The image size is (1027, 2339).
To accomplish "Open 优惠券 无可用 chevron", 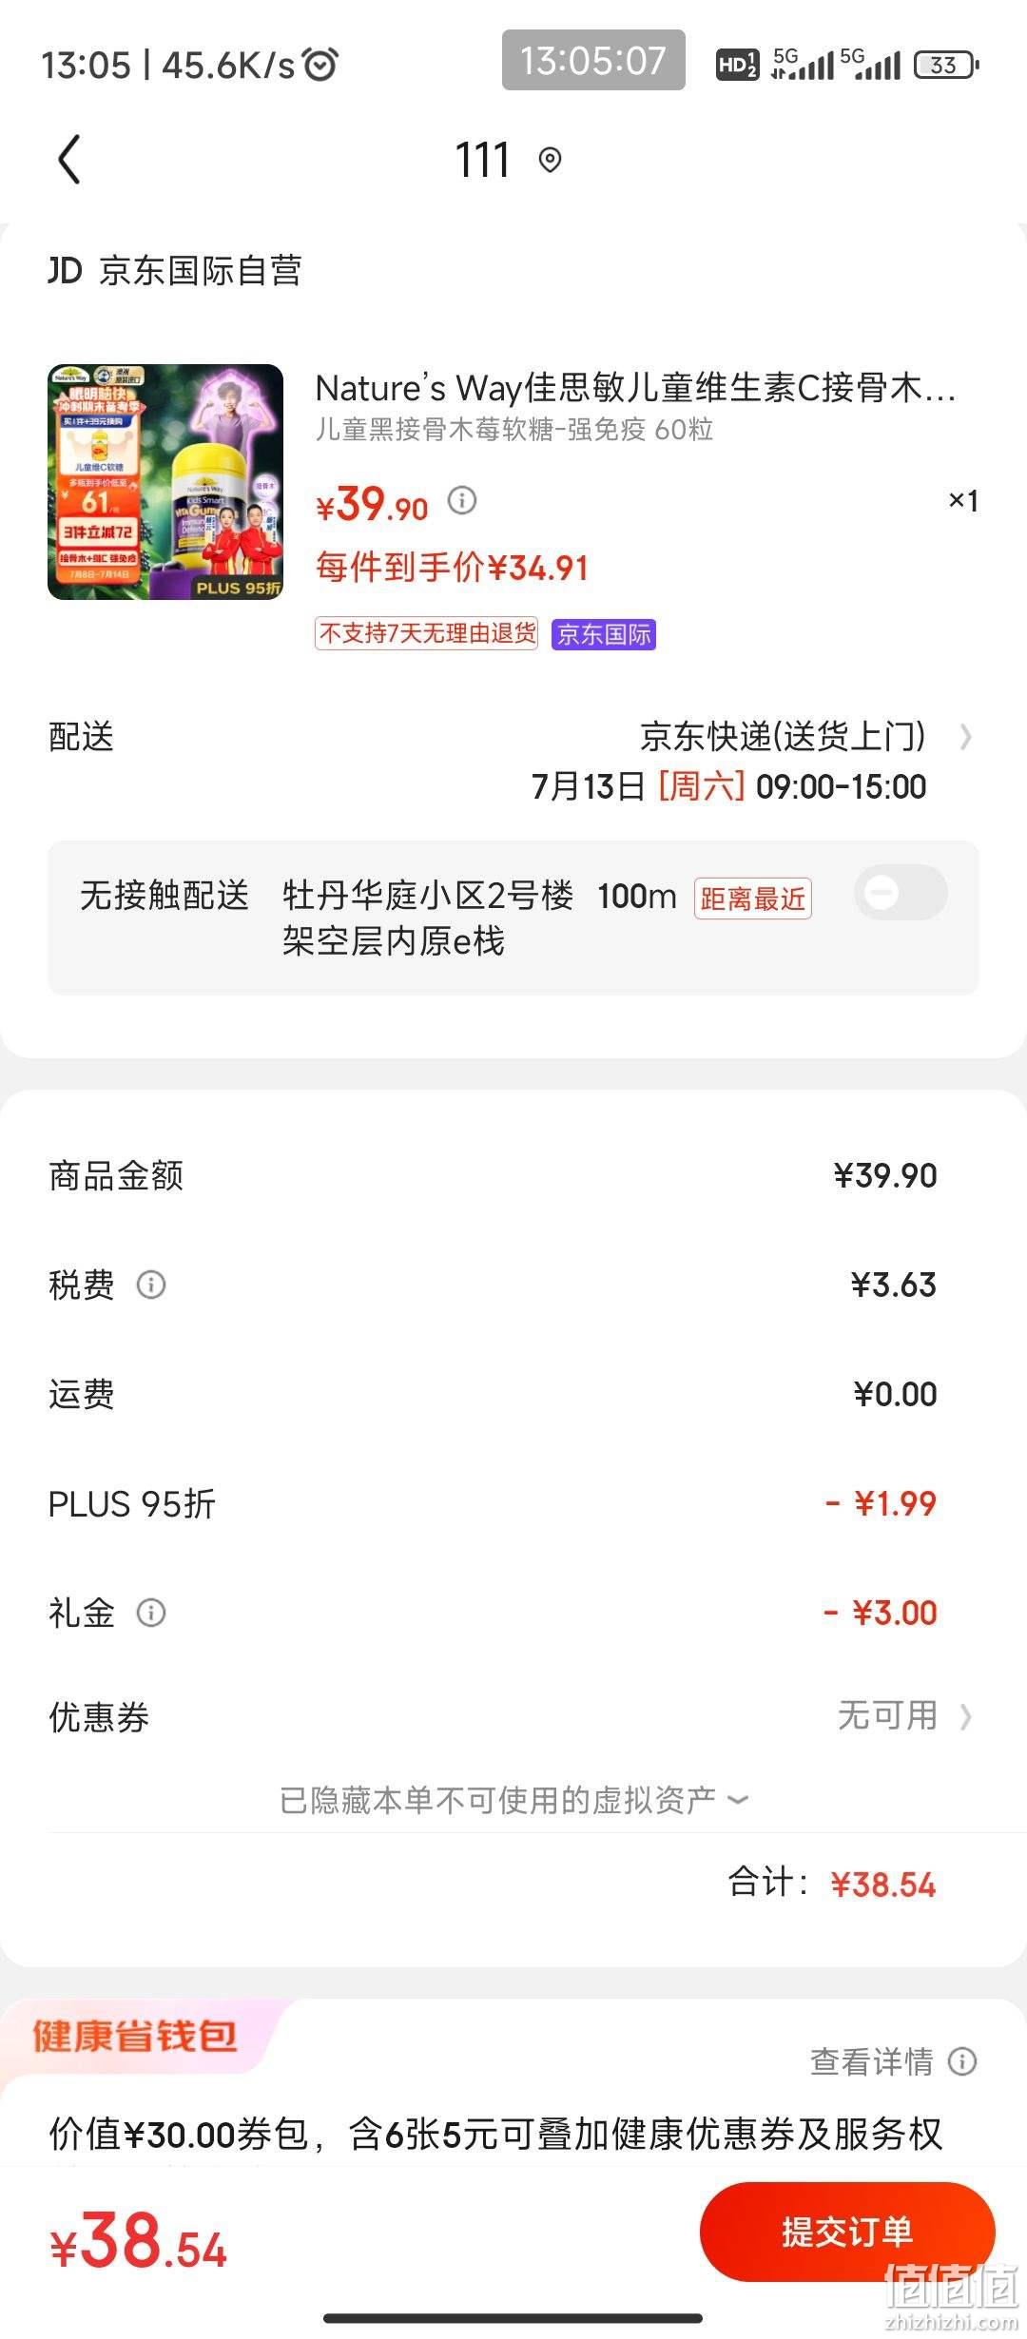I will pyautogui.click(x=965, y=1716).
